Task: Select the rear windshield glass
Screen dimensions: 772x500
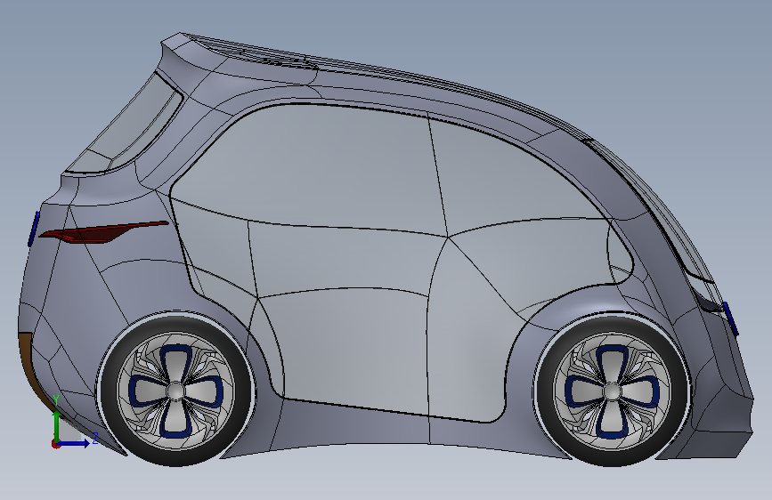Action: 129,125
